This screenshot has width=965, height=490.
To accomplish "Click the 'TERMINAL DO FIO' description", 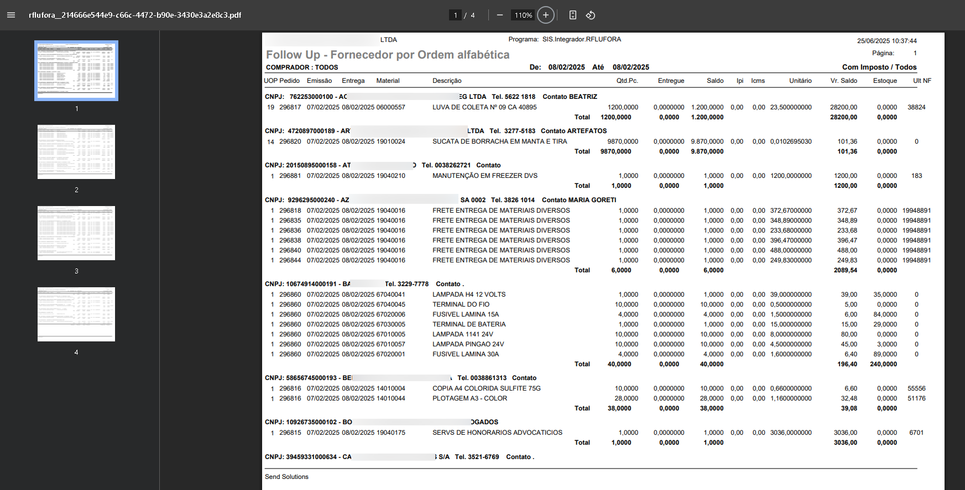I will point(461,304).
